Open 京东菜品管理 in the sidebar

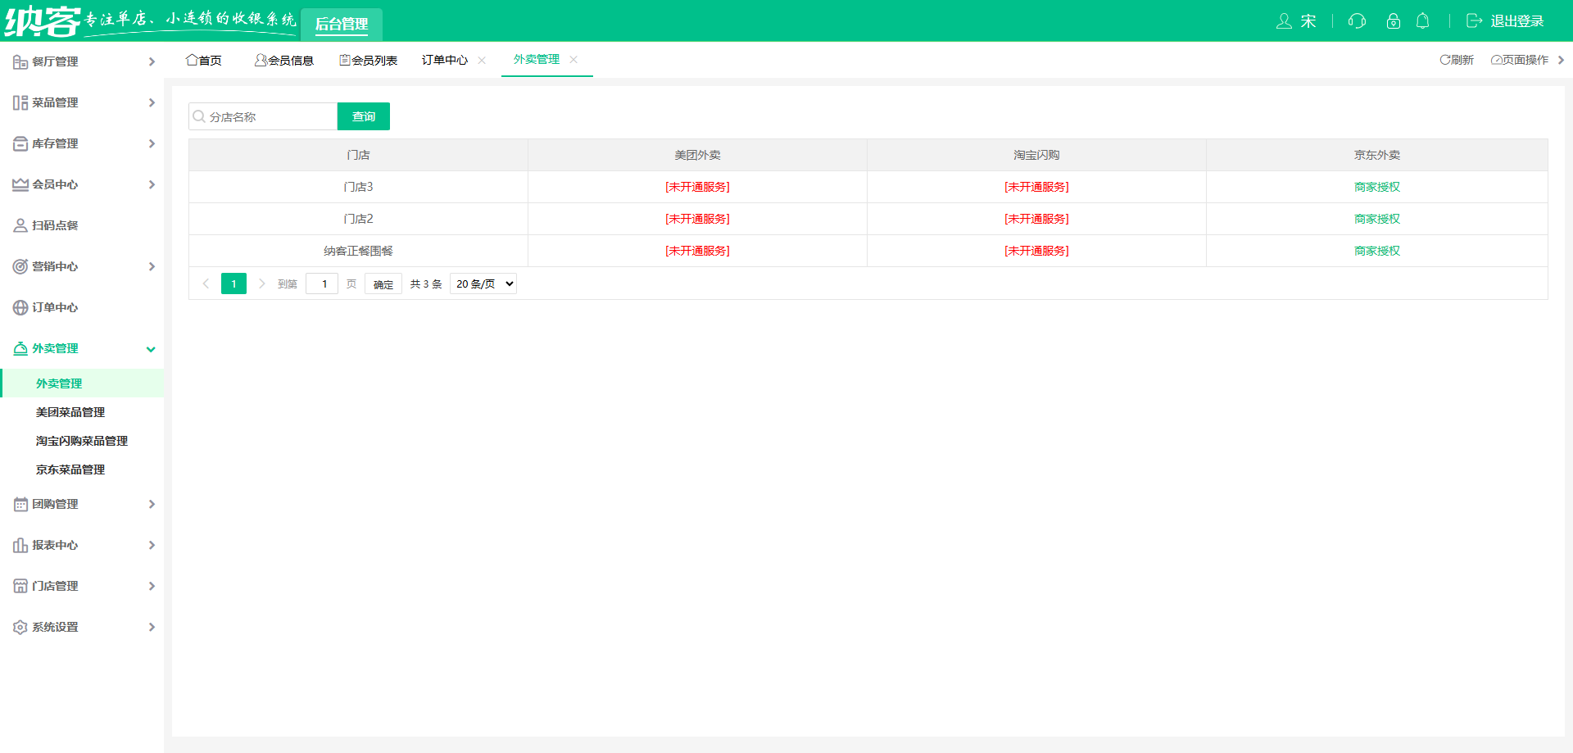[x=70, y=469]
